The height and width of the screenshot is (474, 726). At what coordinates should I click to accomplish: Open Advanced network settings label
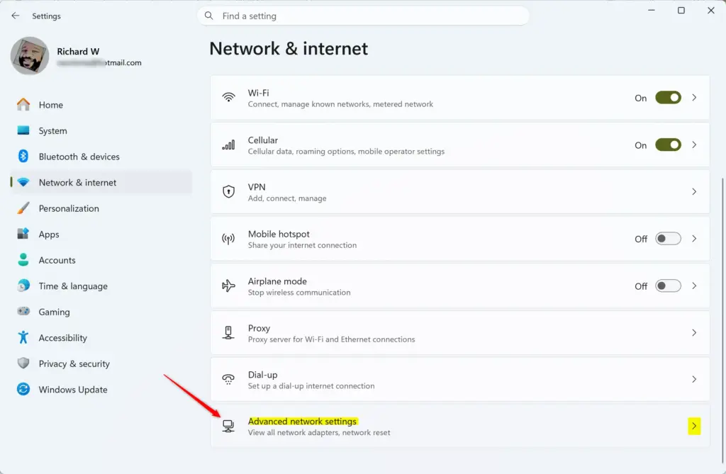(302, 422)
